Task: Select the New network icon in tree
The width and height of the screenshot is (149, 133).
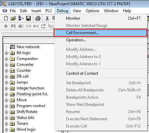Action: (12, 47)
